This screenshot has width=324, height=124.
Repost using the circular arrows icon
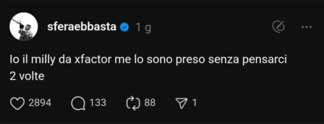click(133, 103)
